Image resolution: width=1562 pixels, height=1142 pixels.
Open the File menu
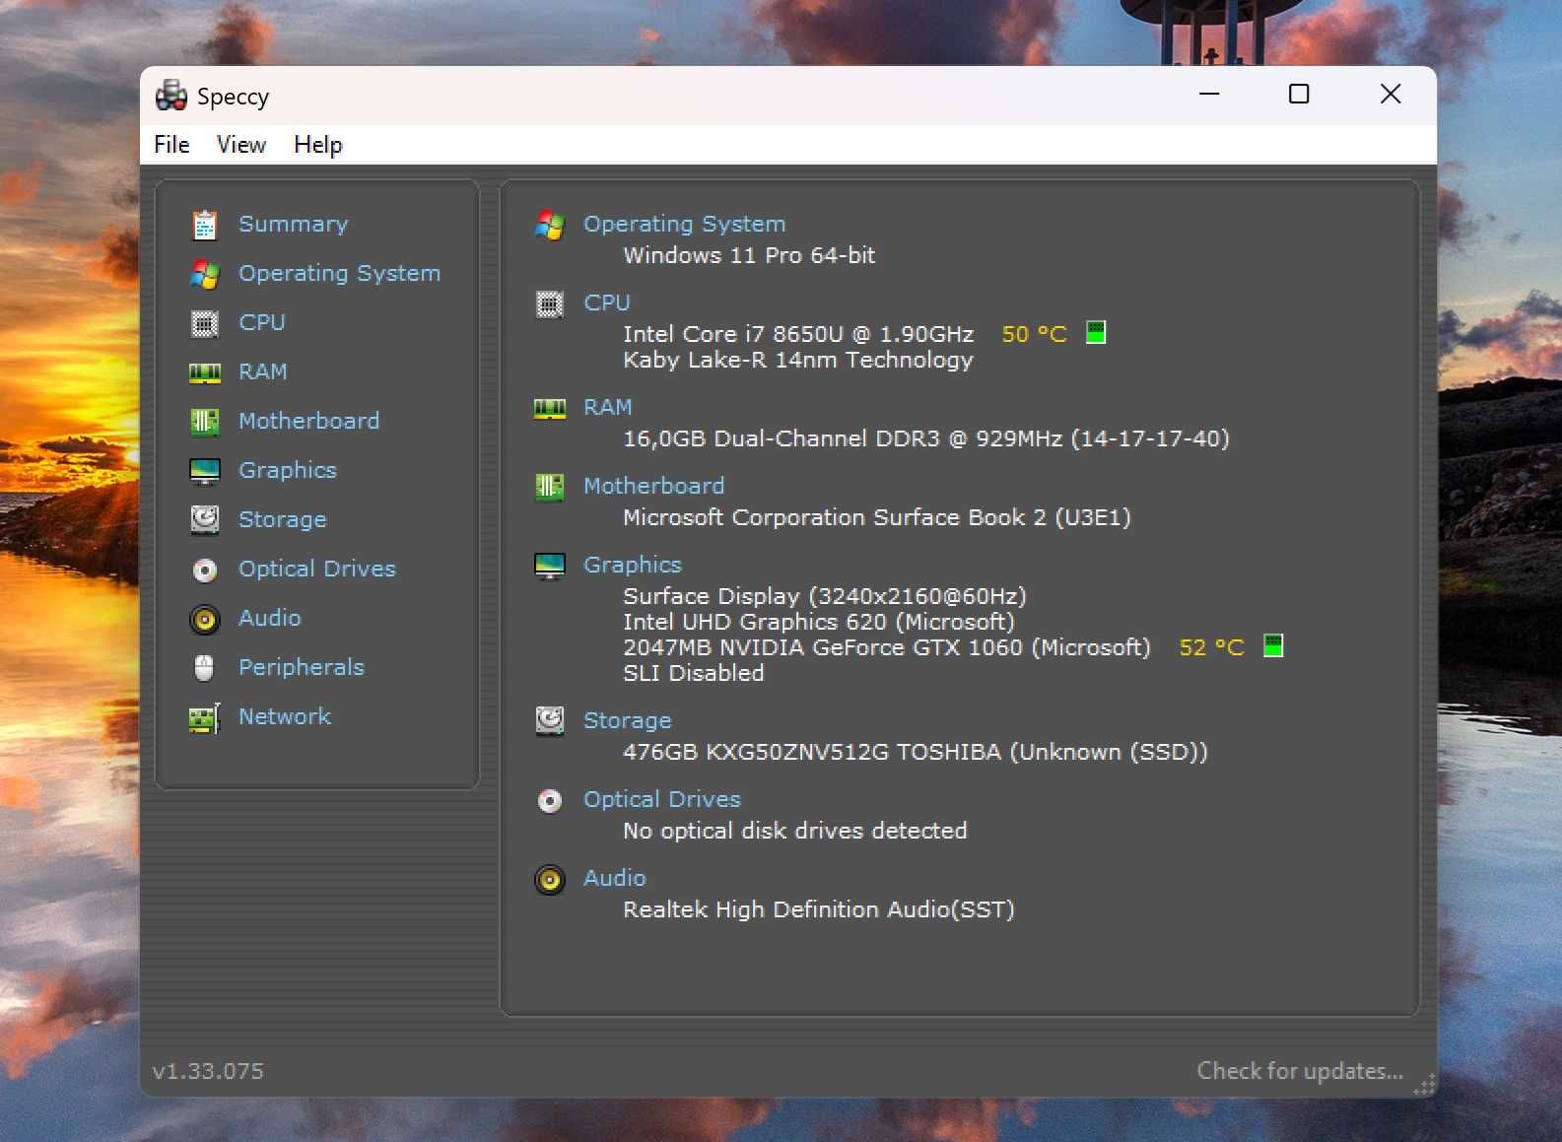coord(171,145)
